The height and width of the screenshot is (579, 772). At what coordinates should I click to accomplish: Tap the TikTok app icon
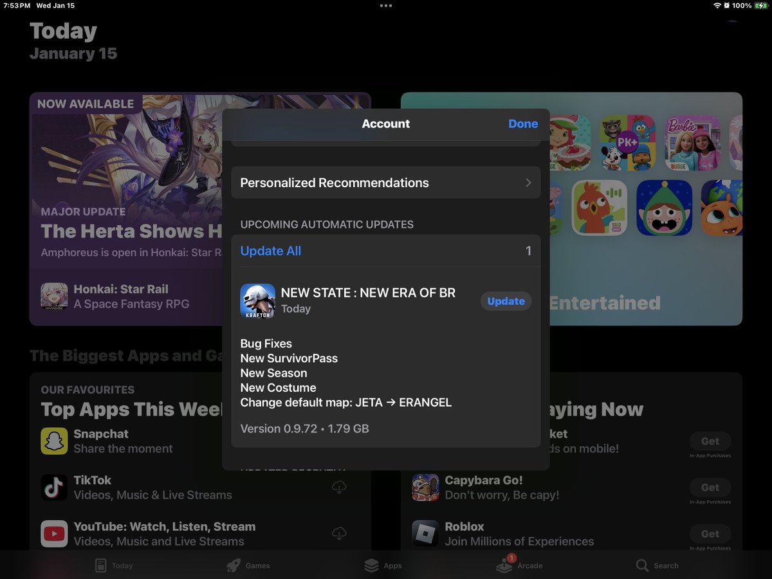click(54, 488)
